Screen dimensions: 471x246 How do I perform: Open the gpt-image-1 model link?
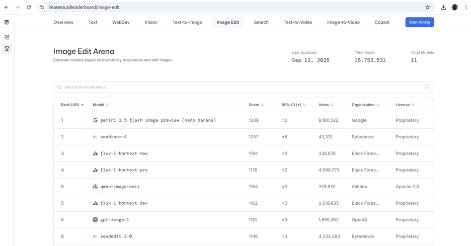pos(115,219)
